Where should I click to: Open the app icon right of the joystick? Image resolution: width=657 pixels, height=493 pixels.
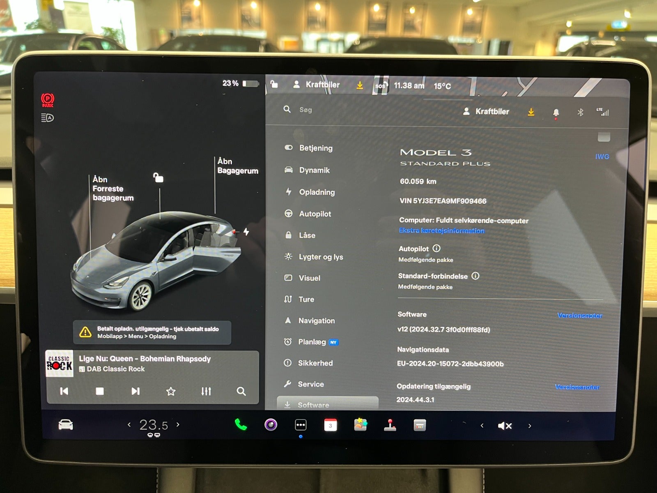tap(420, 425)
